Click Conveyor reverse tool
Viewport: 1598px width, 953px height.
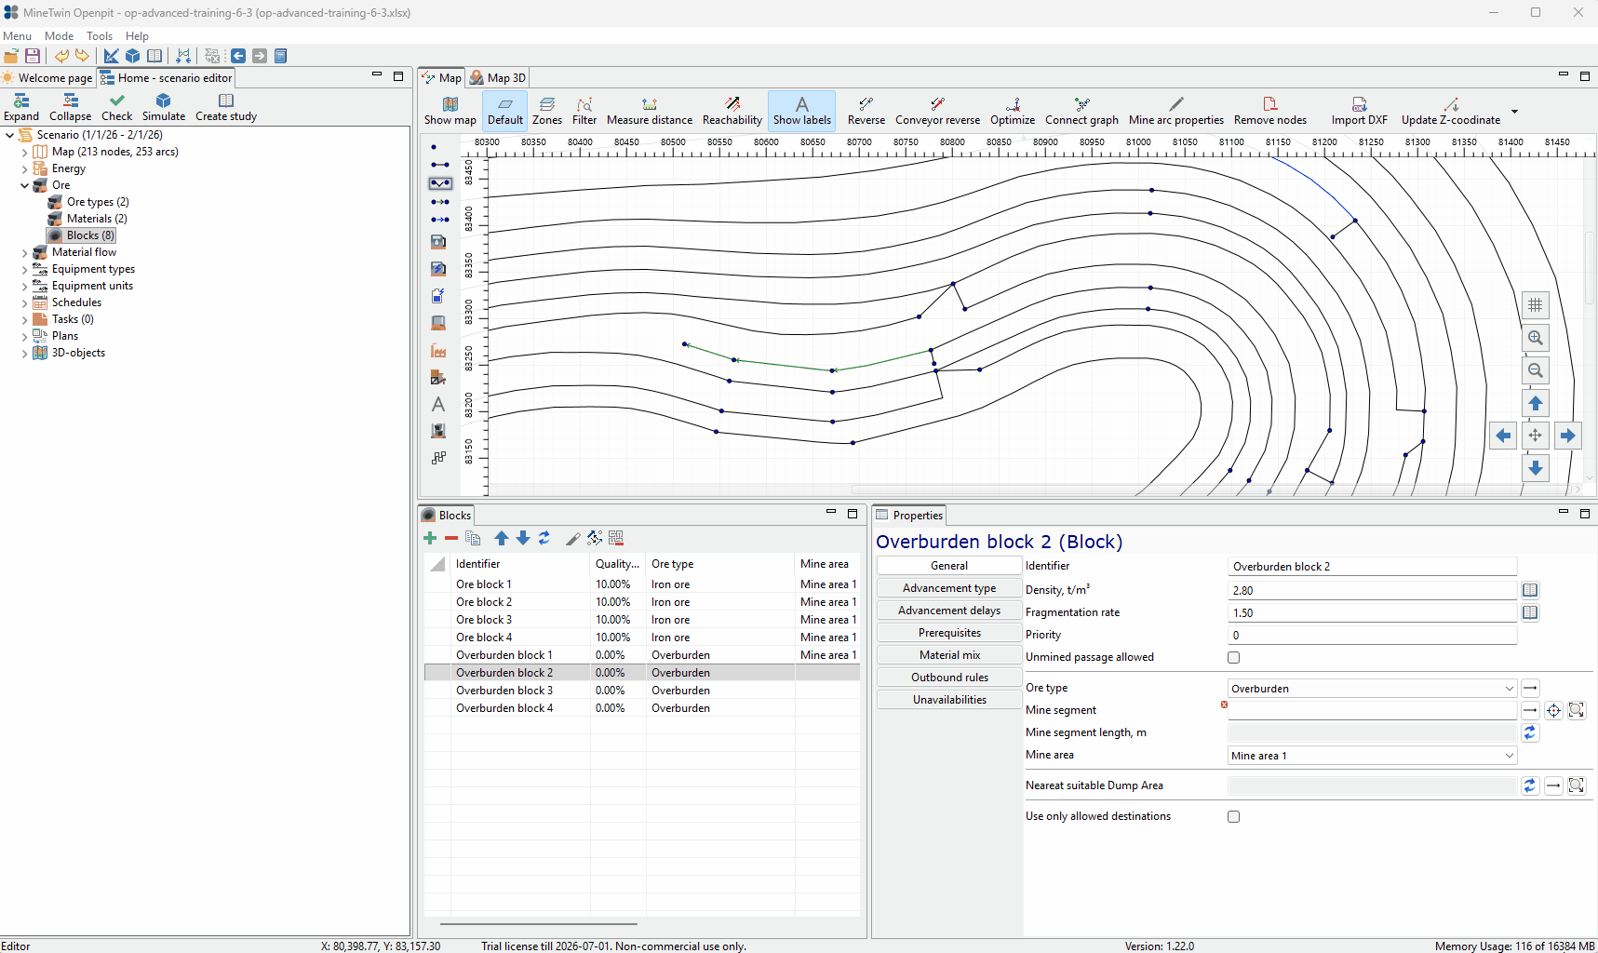[x=937, y=111]
